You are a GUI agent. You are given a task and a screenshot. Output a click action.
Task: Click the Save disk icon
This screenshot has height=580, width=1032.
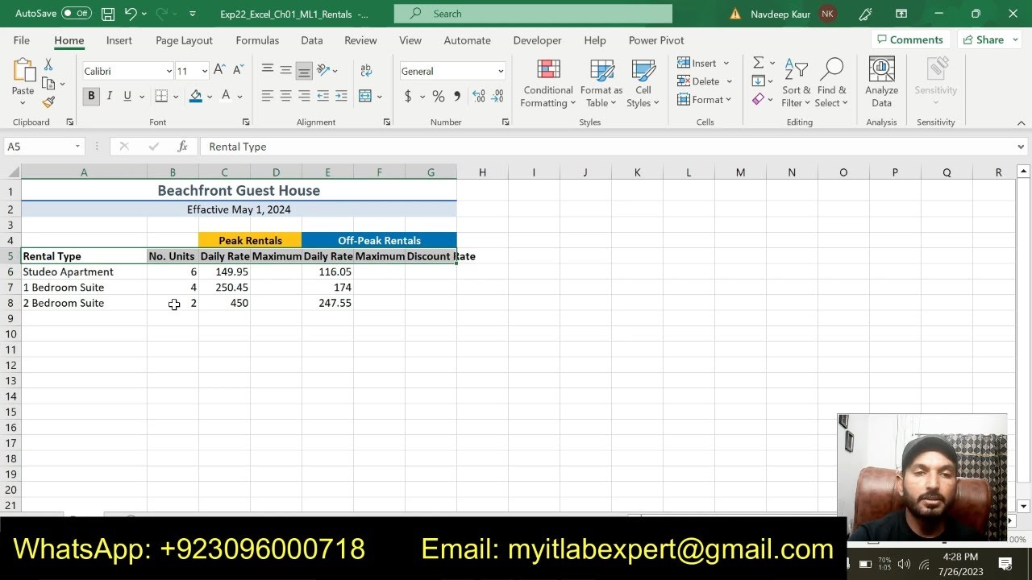tap(108, 14)
